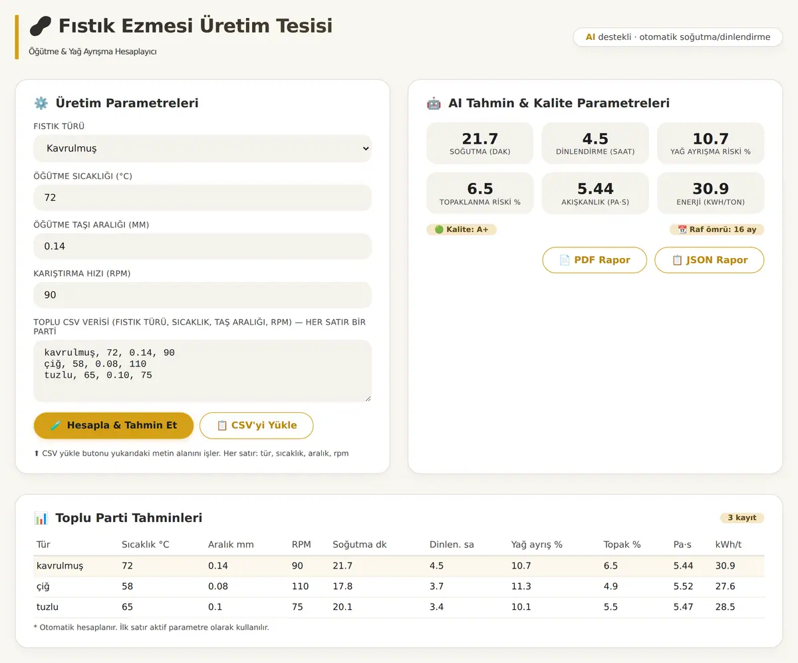Viewport: 798px width, 663px height.
Task: Click the calendar icon in Raf ömrü badge
Action: click(682, 229)
